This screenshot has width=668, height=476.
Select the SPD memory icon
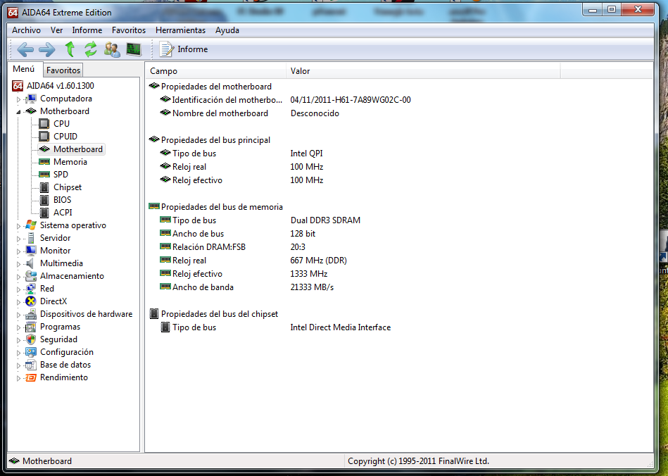(x=44, y=175)
